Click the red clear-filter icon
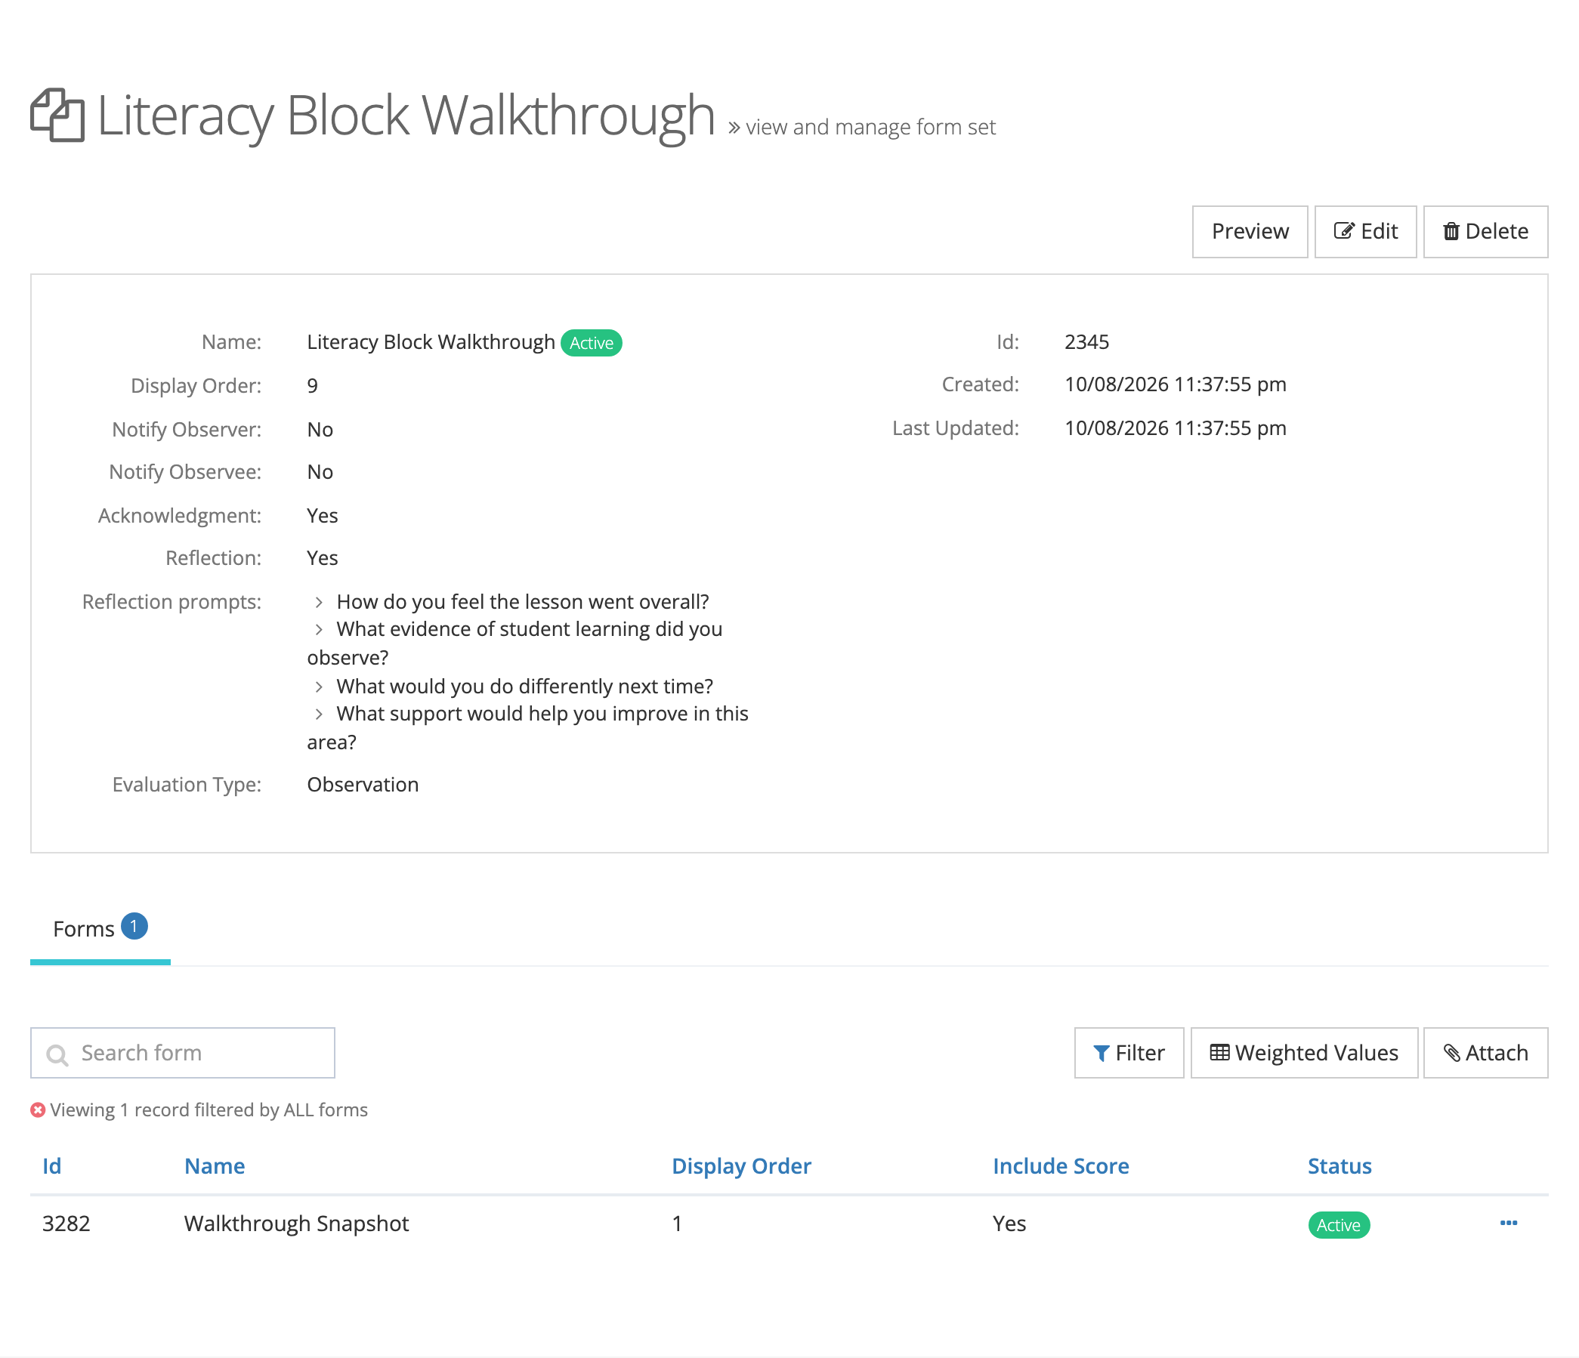 tap(38, 1110)
